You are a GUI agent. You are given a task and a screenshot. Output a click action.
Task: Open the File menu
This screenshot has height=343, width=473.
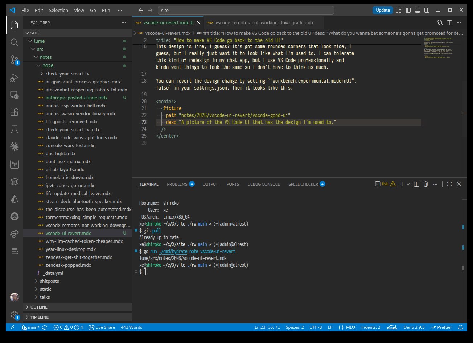coord(25,11)
